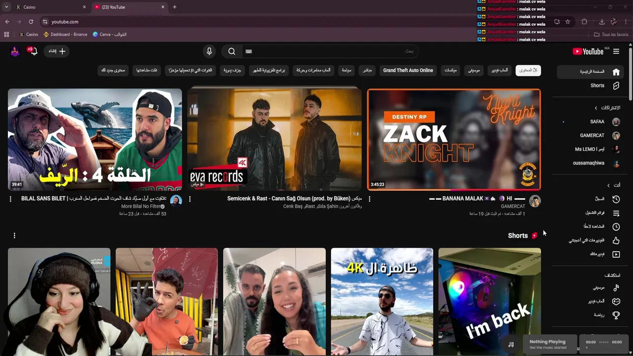Viewport: 633px width, 356px height.
Task: Reload the page in Chrome
Action: (x=31, y=22)
